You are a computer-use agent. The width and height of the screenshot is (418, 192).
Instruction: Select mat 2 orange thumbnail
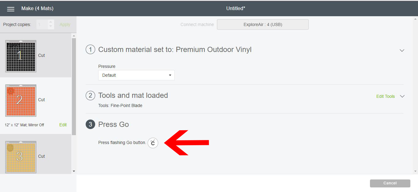click(x=21, y=101)
